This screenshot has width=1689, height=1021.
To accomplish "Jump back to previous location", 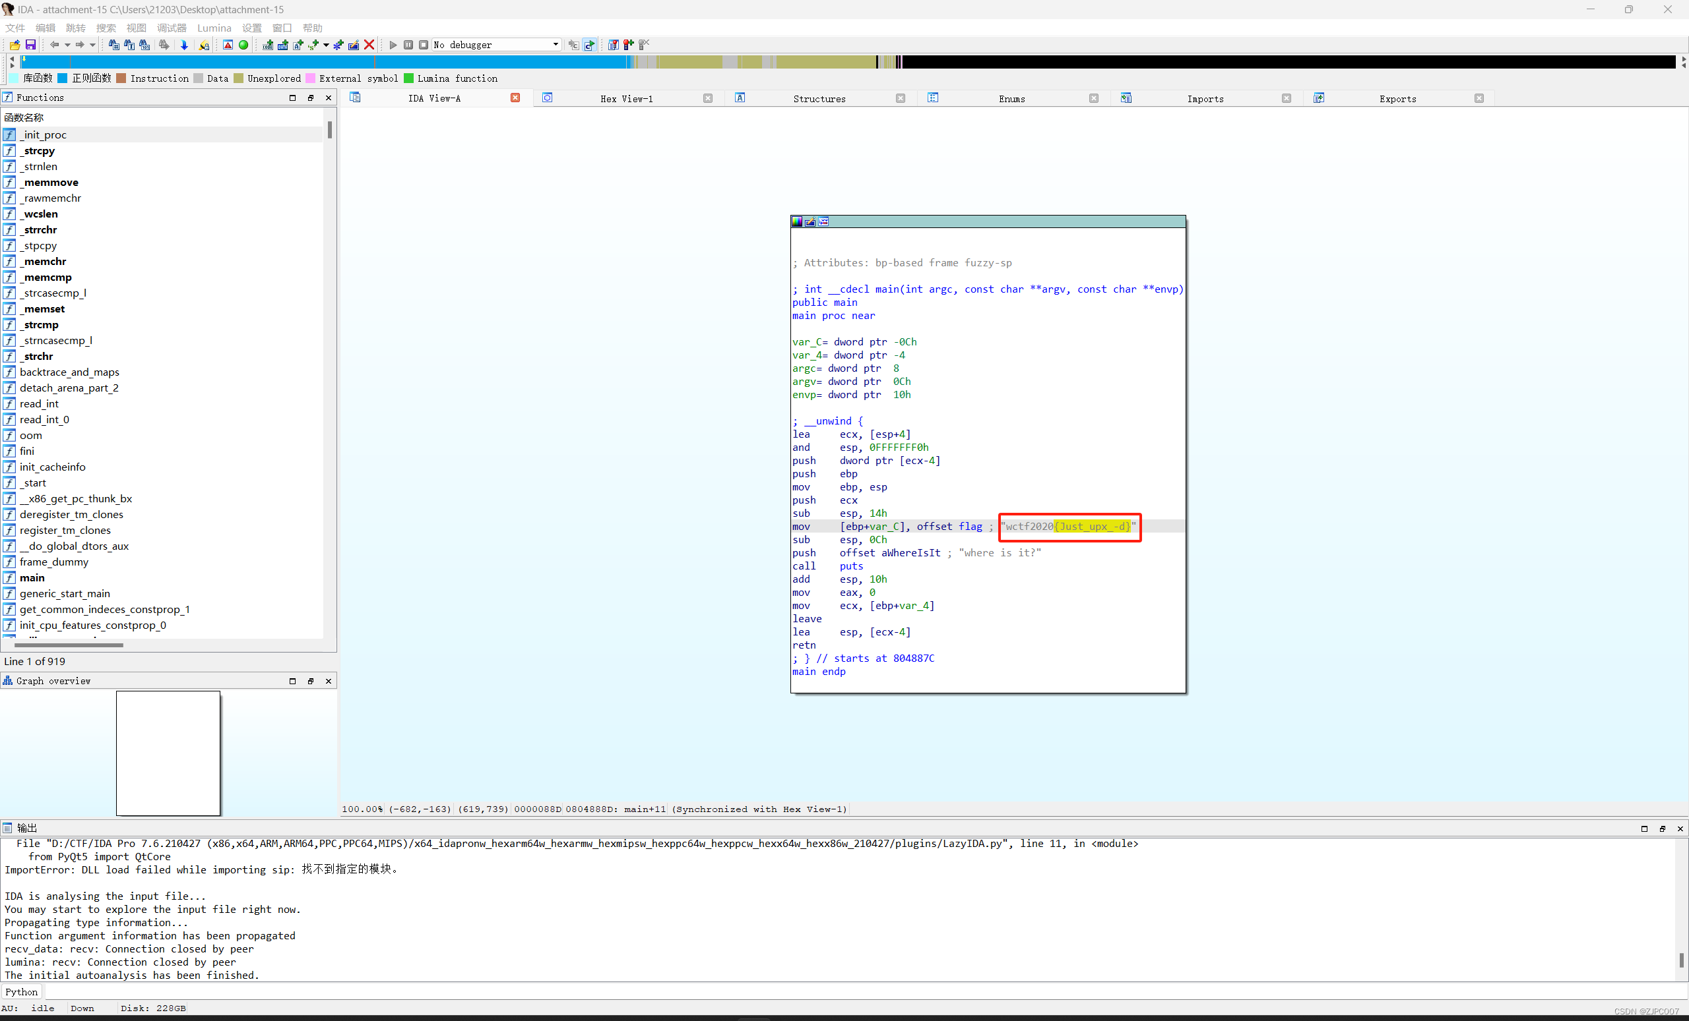I will click(x=55, y=45).
